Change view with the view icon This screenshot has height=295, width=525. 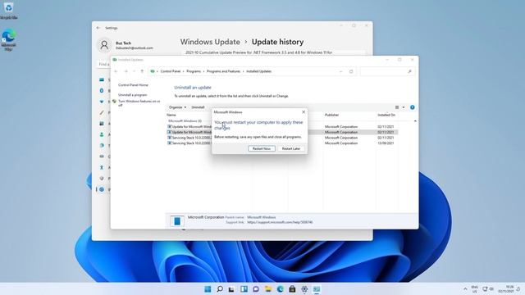[397, 107]
